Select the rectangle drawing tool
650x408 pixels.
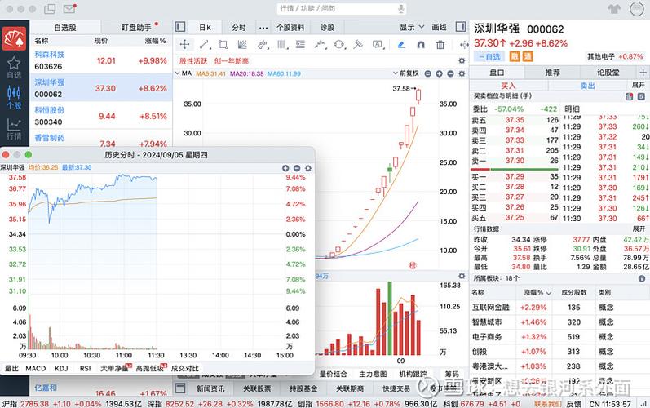click(x=223, y=45)
